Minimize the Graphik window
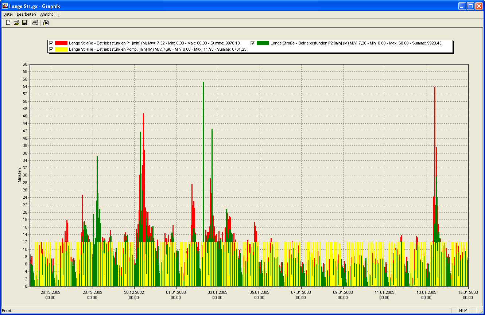 coord(462,6)
